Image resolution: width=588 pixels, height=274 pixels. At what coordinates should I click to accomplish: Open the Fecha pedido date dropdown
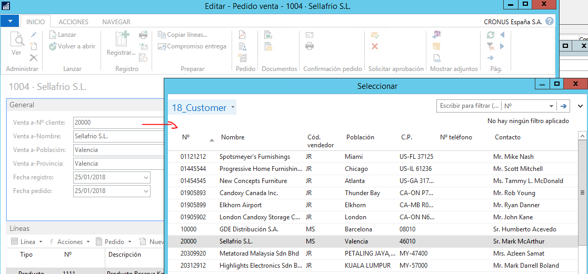[146, 191]
